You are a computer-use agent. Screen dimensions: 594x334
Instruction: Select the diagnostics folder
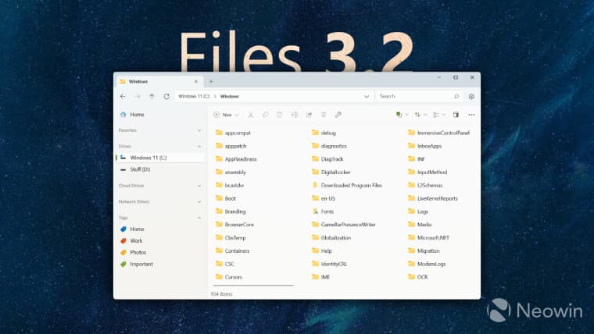pyautogui.click(x=329, y=146)
